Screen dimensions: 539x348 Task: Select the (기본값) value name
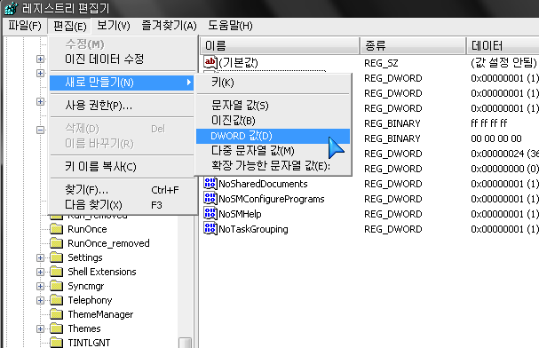click(x=238, y=62)
